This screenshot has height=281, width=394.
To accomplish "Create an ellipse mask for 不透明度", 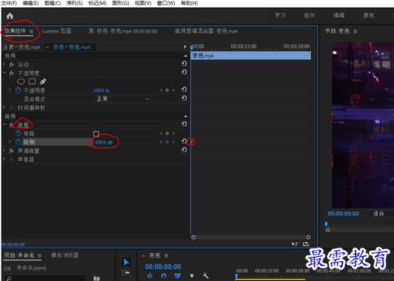I will point(21,81).
